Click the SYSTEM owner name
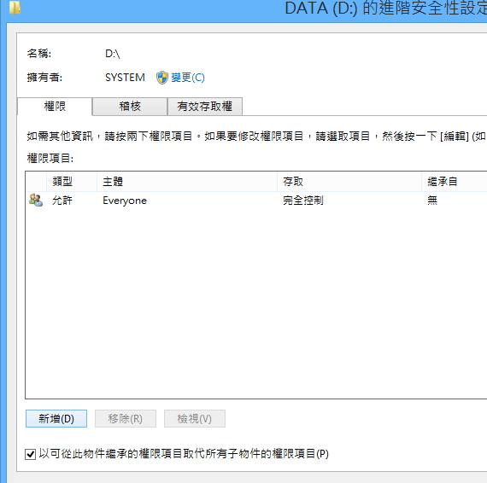Image resolution: width=487 pixels, height=483 pixels. [x=125, y=78]
